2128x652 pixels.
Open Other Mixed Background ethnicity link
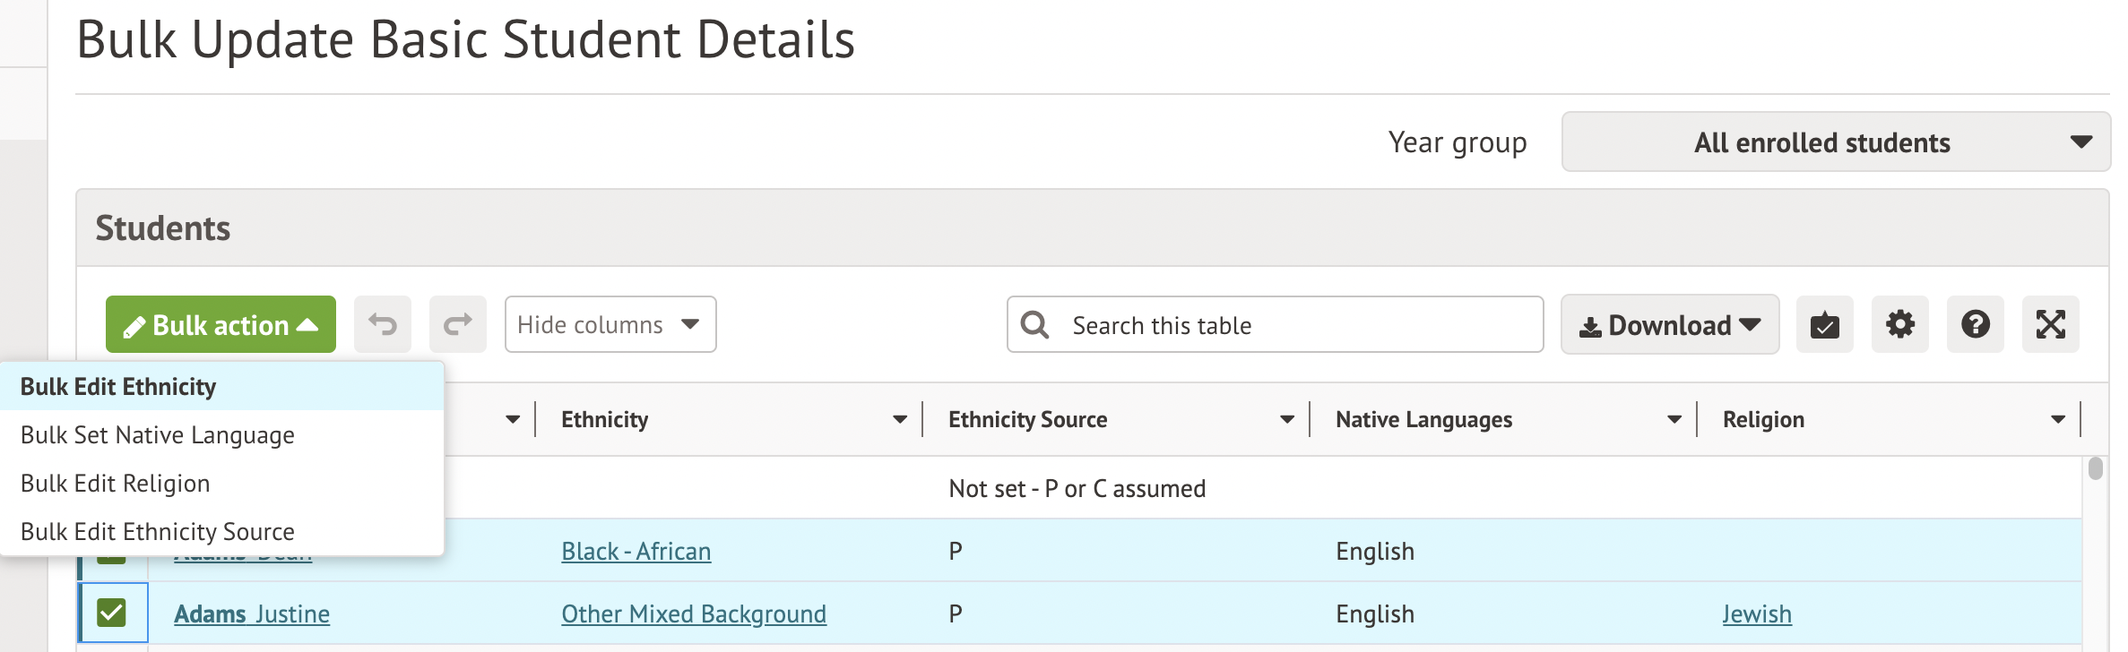click(693, 614)
